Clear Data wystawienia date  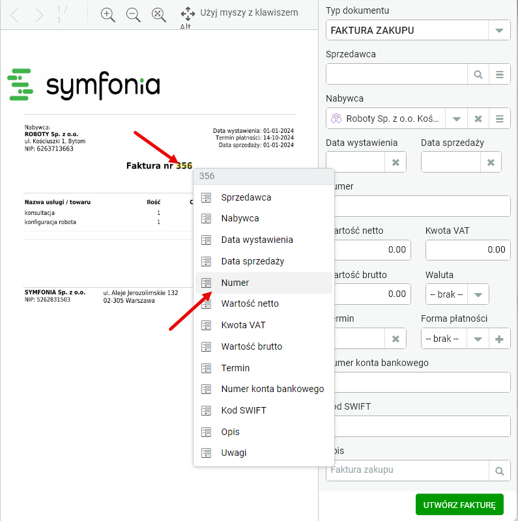396,162
